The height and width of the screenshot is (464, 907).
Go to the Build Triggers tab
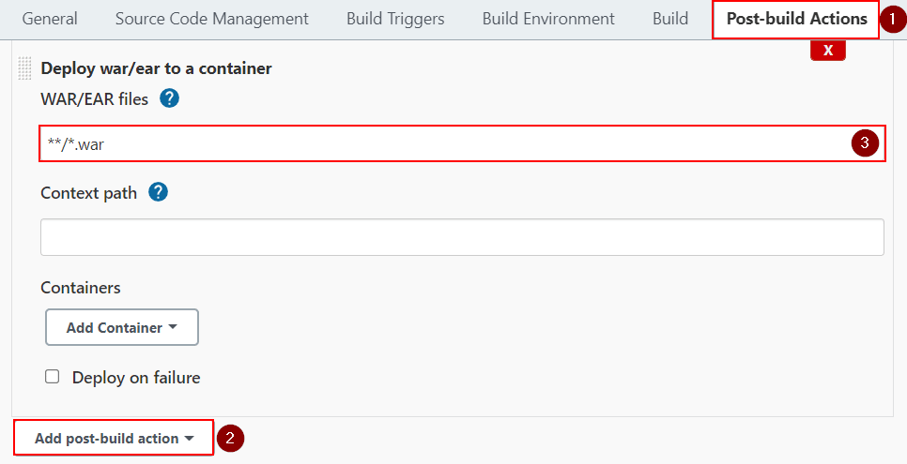pyautogui.click(x=395, y=19)
